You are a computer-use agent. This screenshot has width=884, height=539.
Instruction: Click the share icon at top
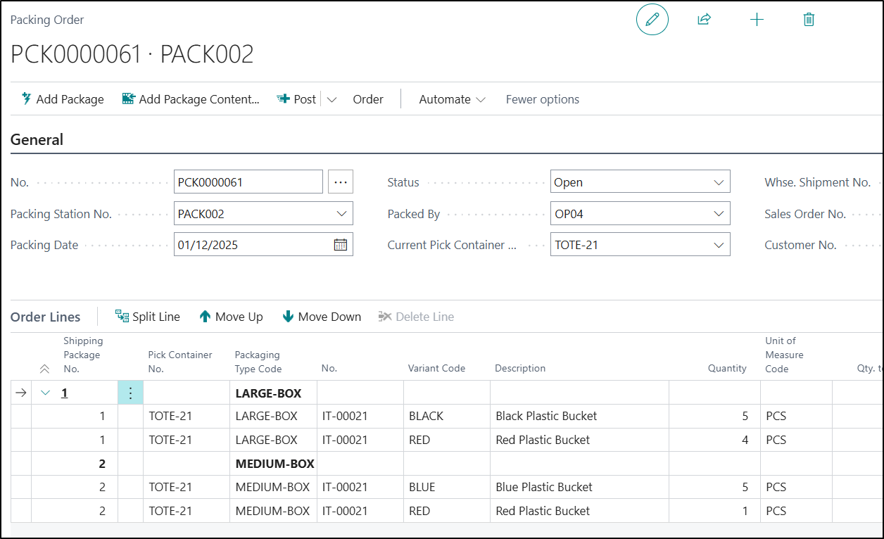[x=704, y=20]
